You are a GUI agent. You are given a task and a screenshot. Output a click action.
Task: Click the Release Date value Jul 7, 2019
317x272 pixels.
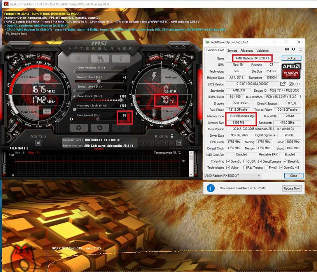click(236, 78)
